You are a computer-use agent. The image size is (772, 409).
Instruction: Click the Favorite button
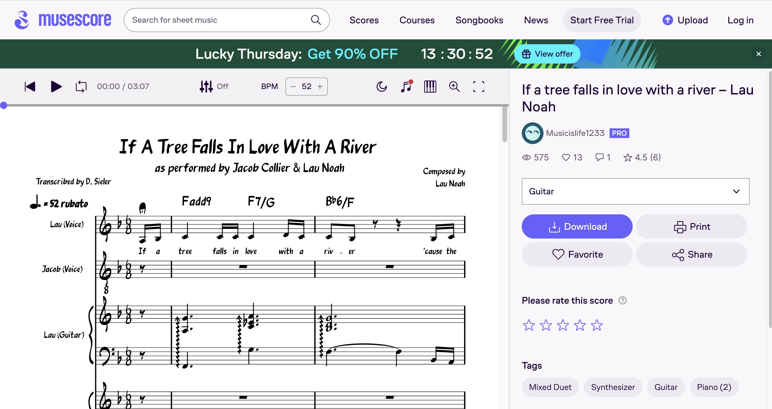pyautogui.click(x=577, y=254)
